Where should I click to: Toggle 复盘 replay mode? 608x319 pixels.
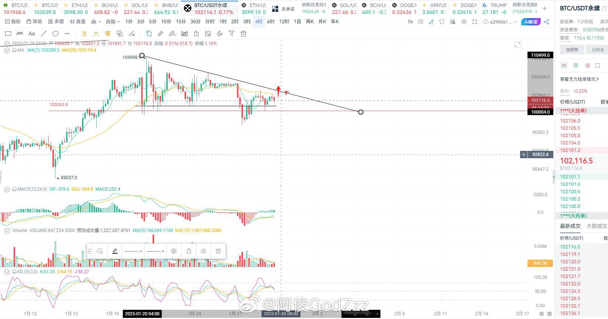click(78, 22)
